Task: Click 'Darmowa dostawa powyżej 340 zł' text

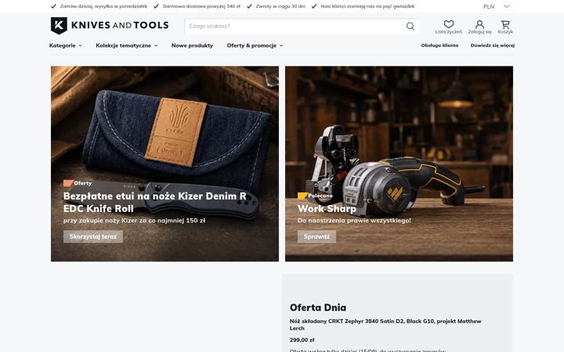Action: tap(201, 6)
